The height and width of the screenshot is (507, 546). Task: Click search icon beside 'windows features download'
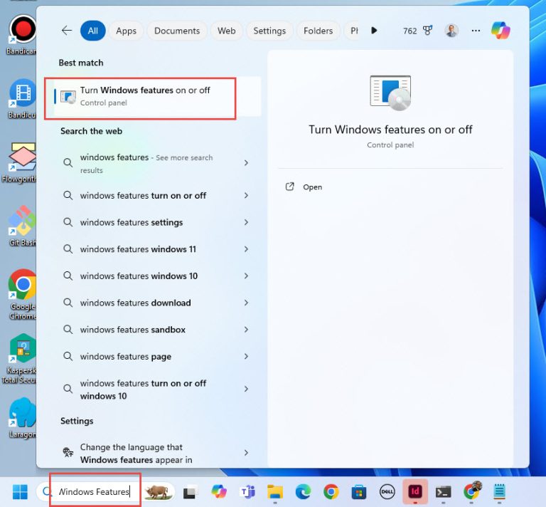click(68, 303)
